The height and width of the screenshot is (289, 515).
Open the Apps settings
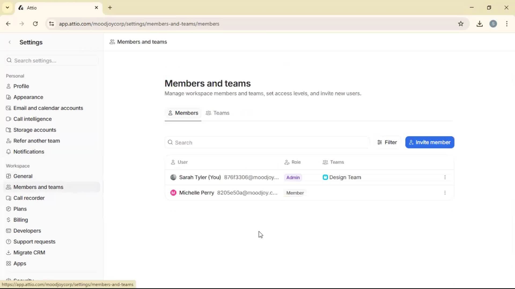click(x=19, y=263)
